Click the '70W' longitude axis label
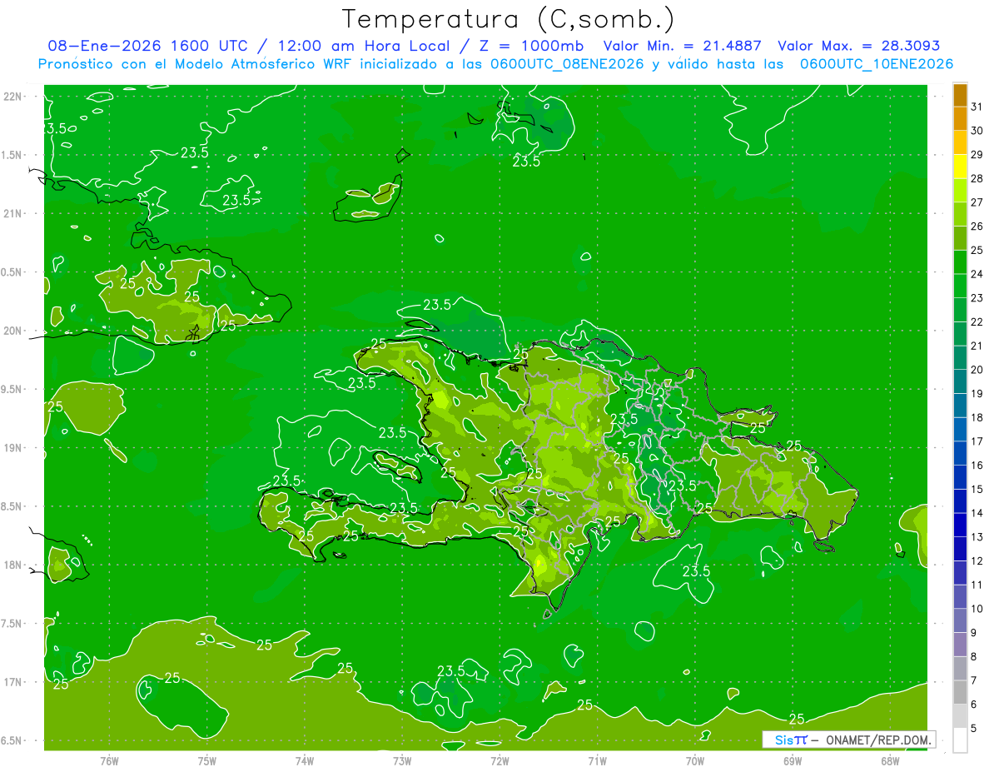This screenshot has height=772, width=999. 695,760
